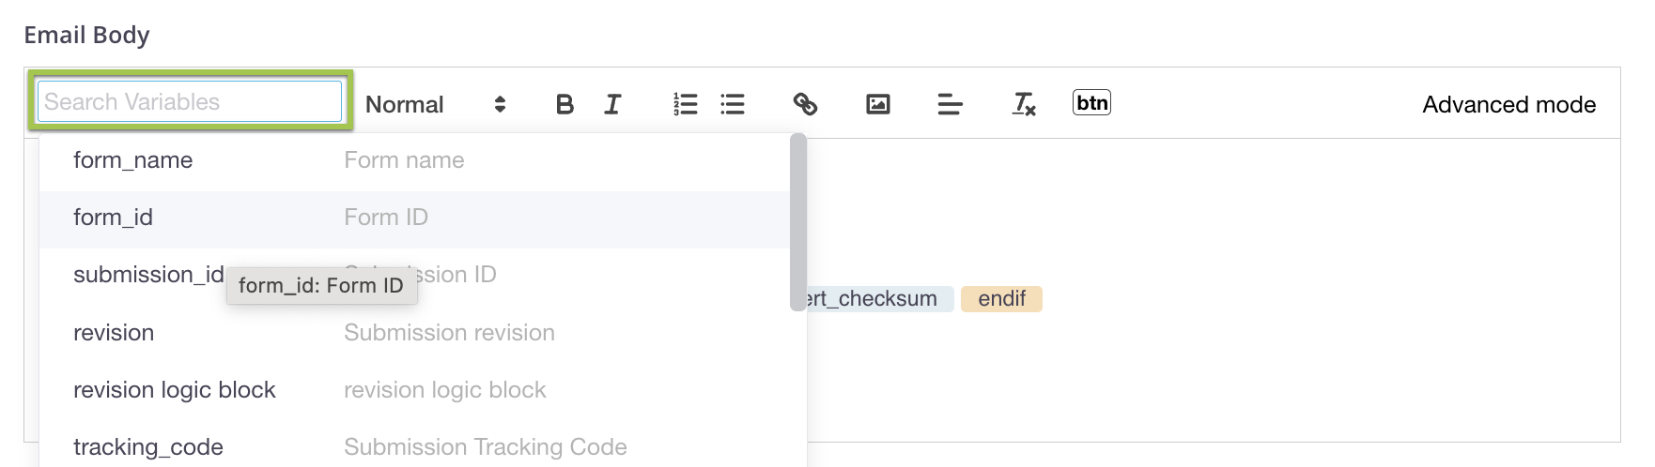Insert an image into email body
The image size is (1655, 467).
[877, 104]
